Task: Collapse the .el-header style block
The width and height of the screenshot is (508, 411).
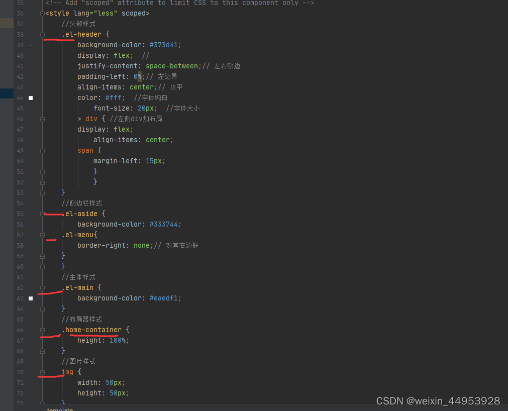Action: [42, 34]
